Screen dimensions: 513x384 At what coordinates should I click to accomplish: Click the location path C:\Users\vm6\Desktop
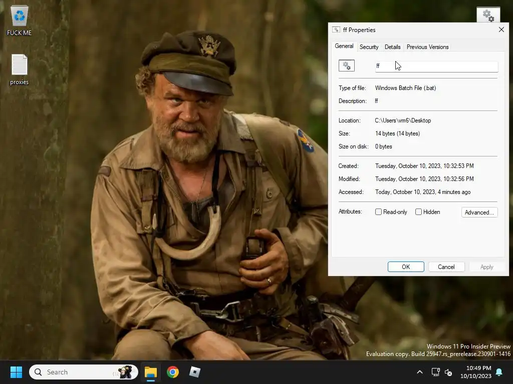pos(403,120)
